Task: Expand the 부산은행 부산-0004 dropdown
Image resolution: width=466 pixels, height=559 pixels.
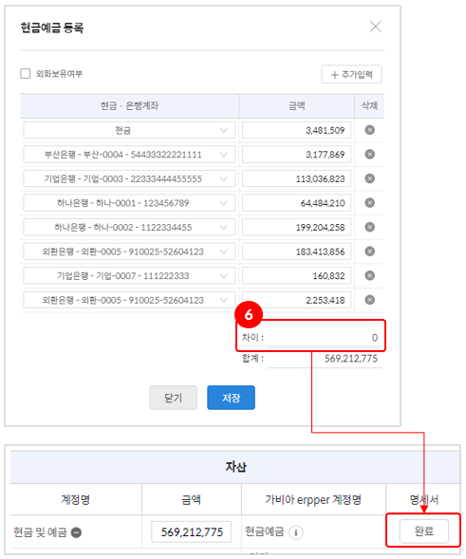Action: (129, 155)
